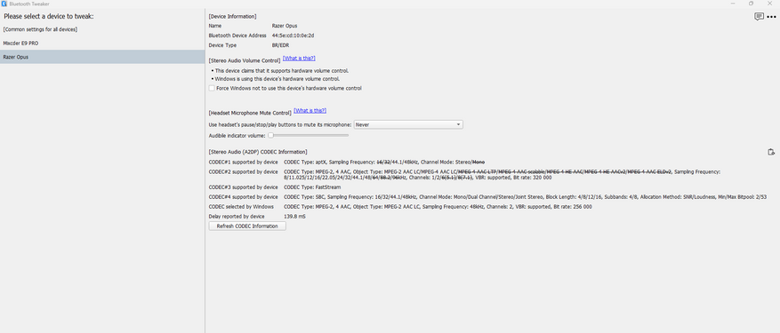Click the Bluetooth Tweaker app icon

coord(4,4)
